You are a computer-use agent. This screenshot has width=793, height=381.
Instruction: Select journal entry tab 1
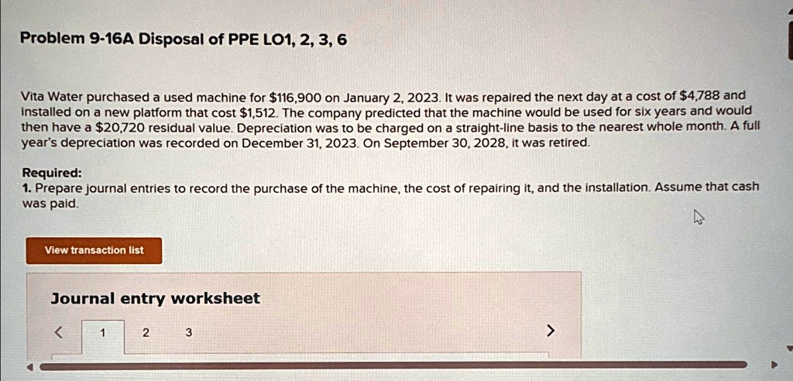click(x=103, y=333)
